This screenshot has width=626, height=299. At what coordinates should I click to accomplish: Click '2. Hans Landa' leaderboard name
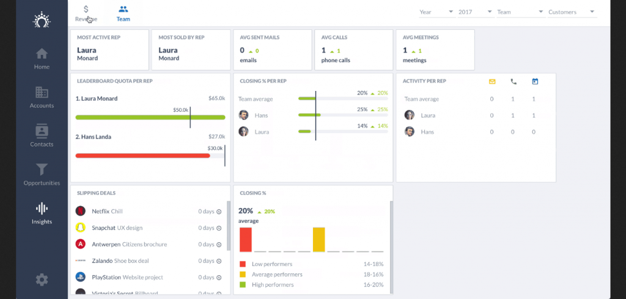pos(94,137)
